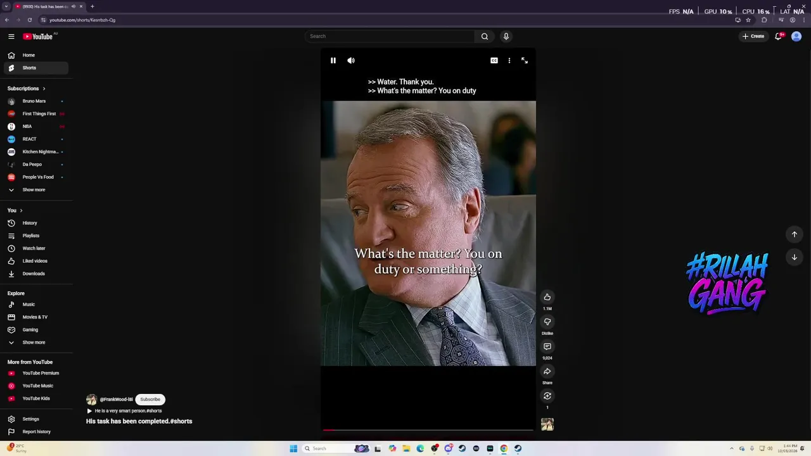Viewport: 811px width, 456px height.
Task: Open Report history
Action: pos(36,432)
